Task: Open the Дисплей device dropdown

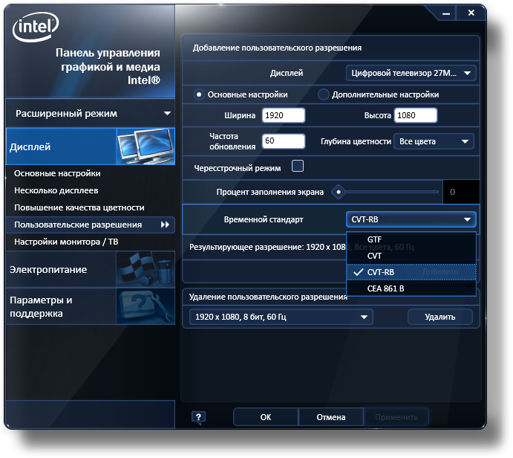Action: pyautogui.click(x=411, y=73)
